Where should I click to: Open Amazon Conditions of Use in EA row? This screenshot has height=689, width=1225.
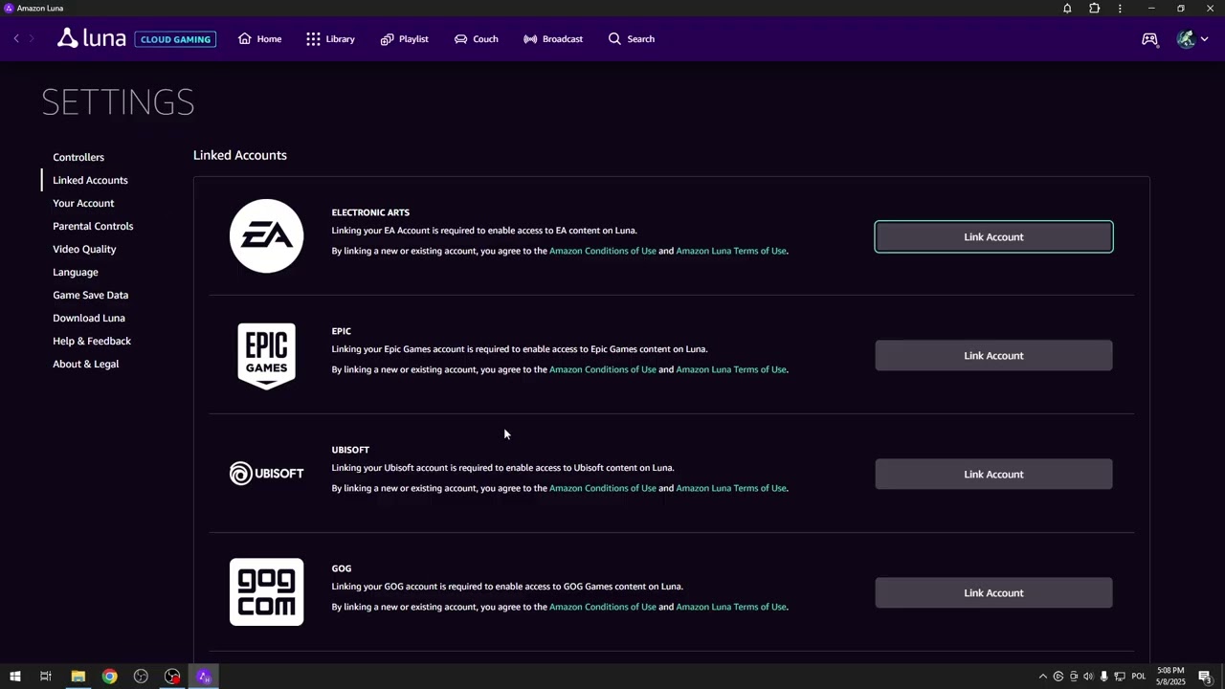tap(603, 251)
